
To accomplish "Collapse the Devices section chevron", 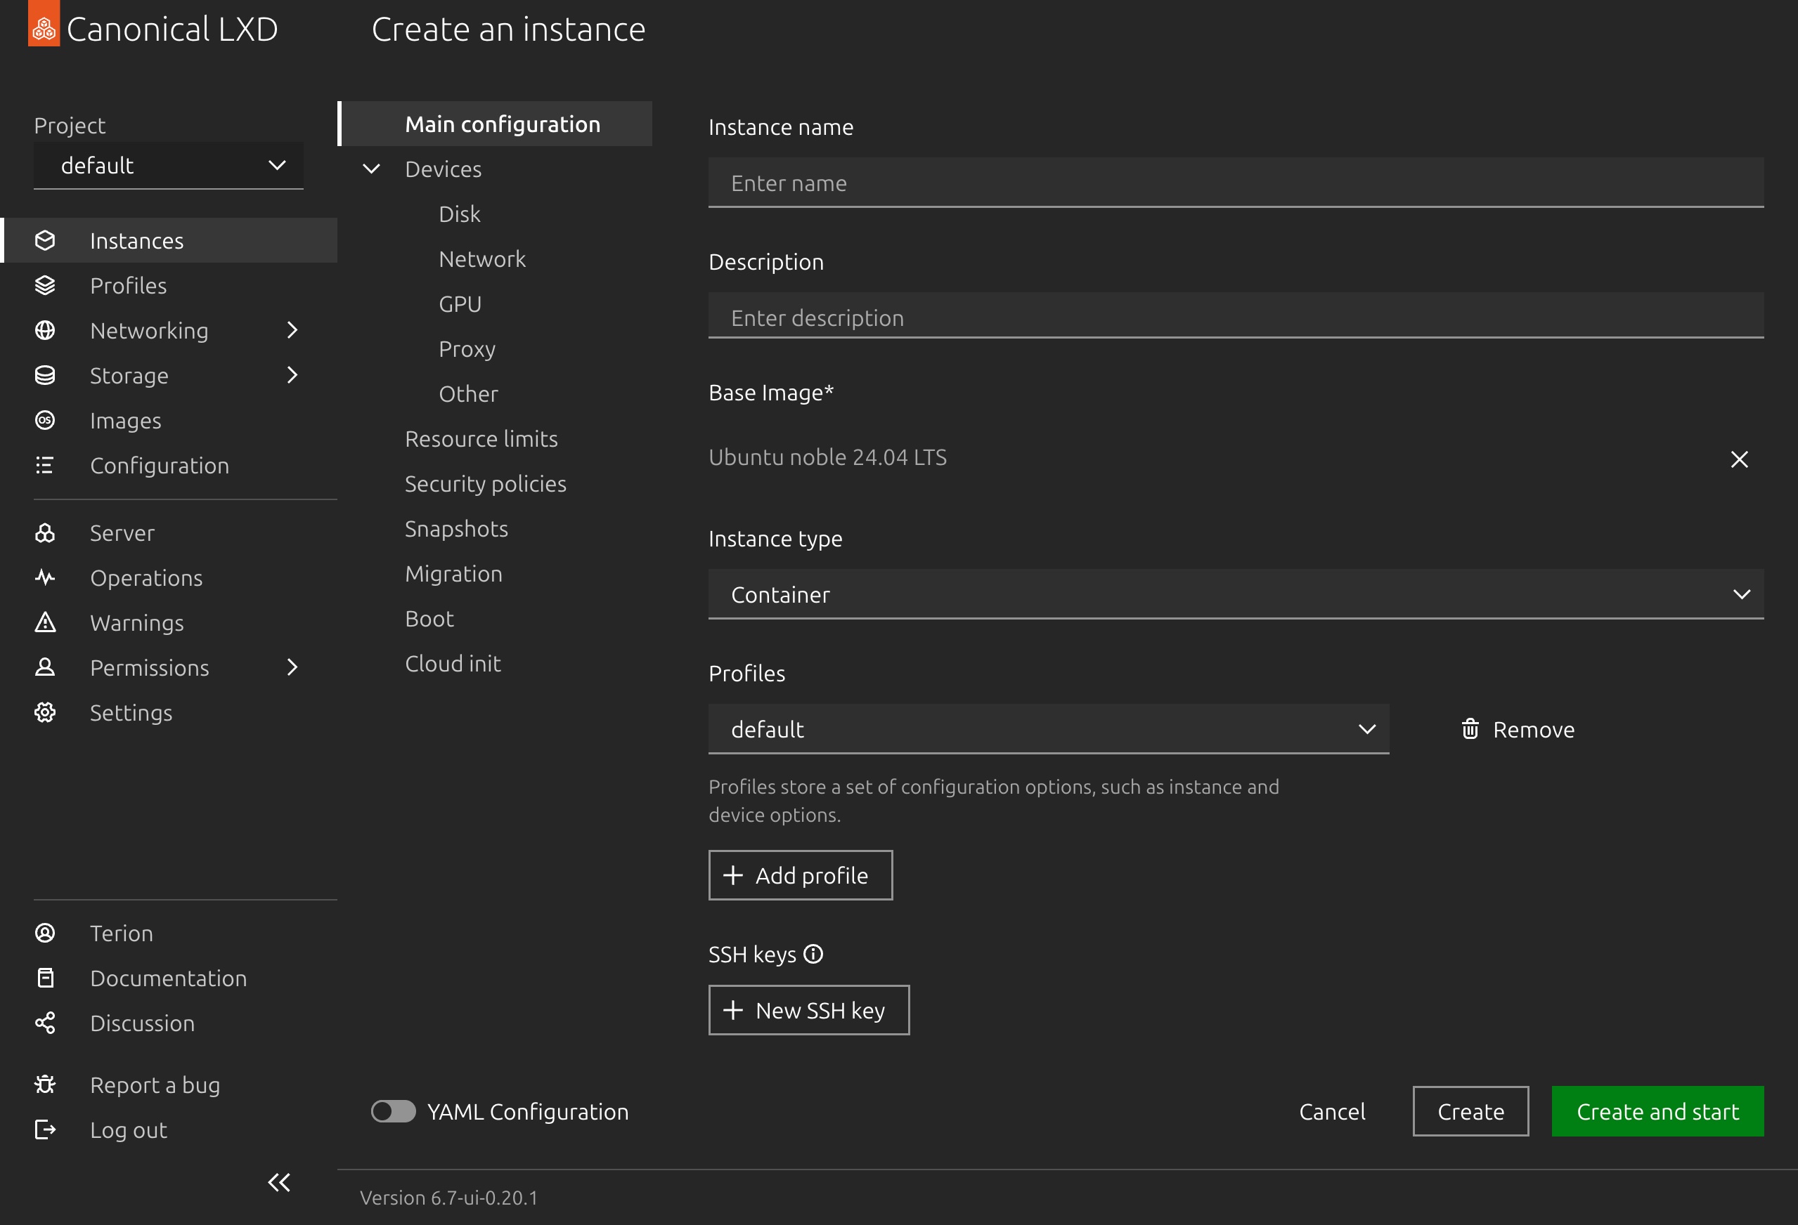I will tap(371, 169).
